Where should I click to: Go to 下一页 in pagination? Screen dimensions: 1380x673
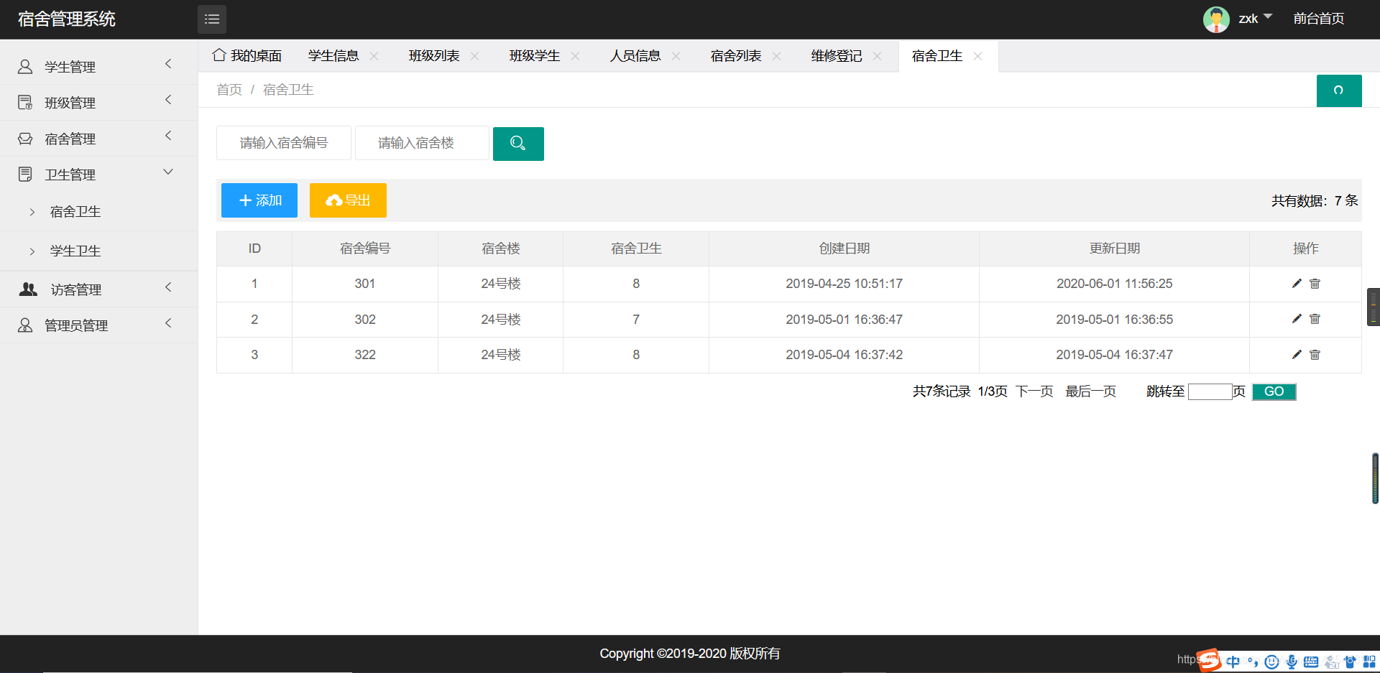[x=1034, y=391]
